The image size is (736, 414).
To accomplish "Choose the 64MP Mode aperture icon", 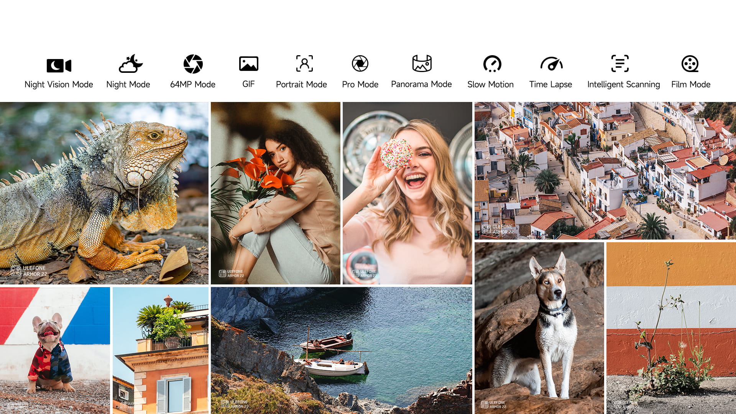I will 193,64.
